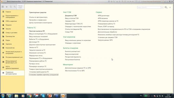Open Настройки и справочники
174x98 pixels.
(38, 20)
